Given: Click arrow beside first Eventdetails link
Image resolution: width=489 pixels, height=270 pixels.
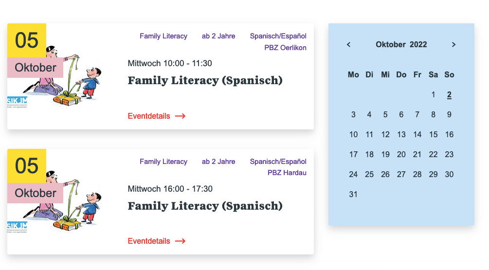Looking at the screenshot, I should (180, 116).
